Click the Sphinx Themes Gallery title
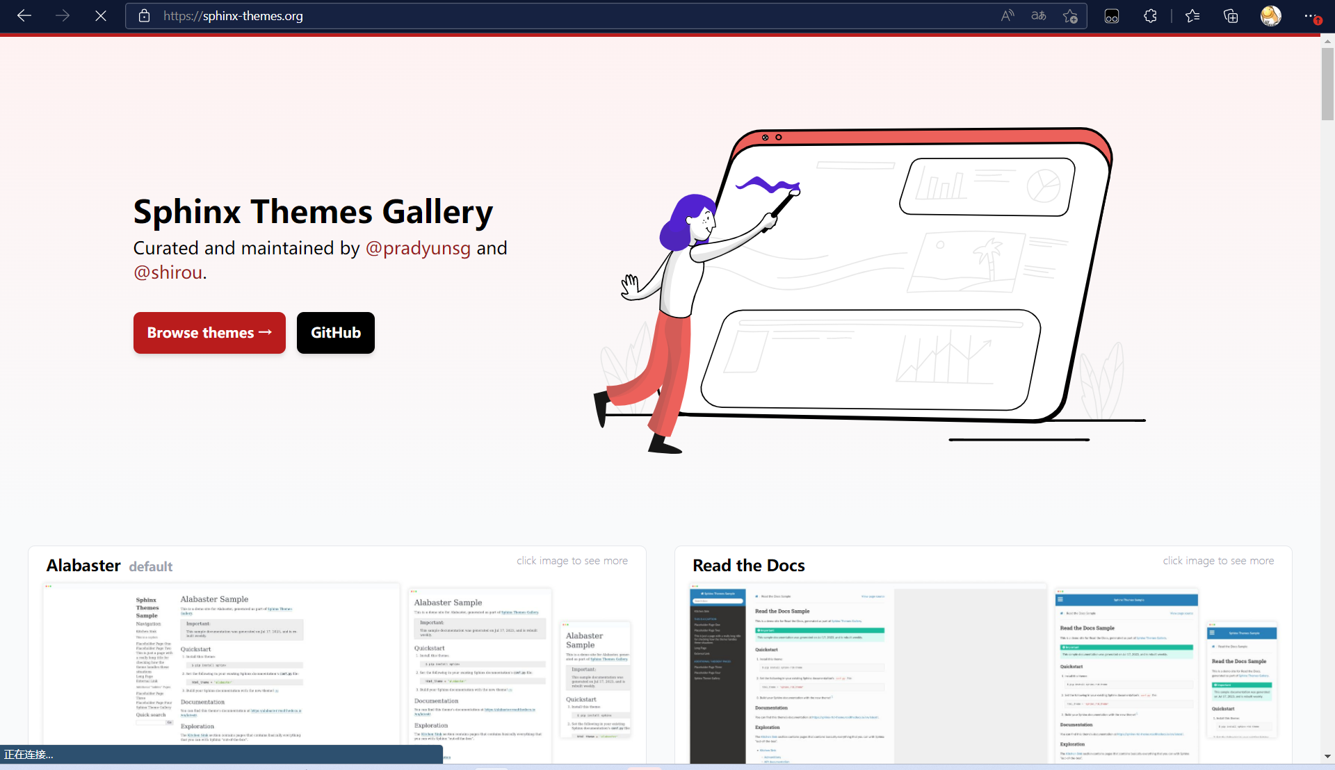1335x770 pixels. coord(313,212)
